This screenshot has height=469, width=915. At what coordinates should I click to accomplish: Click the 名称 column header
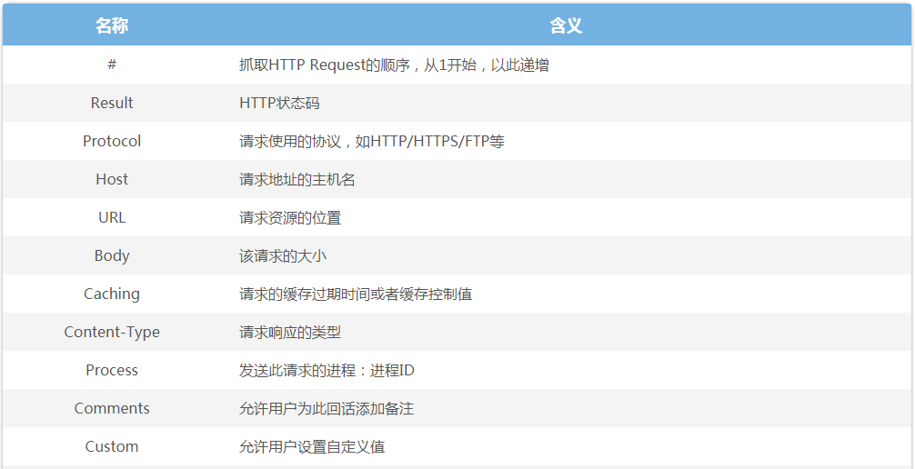(x=112, y=25)
